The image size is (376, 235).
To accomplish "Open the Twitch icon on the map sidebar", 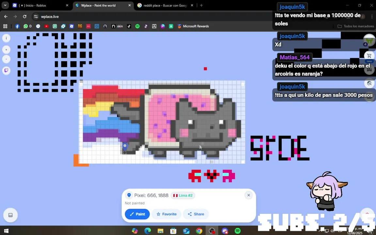I will 6,70.
